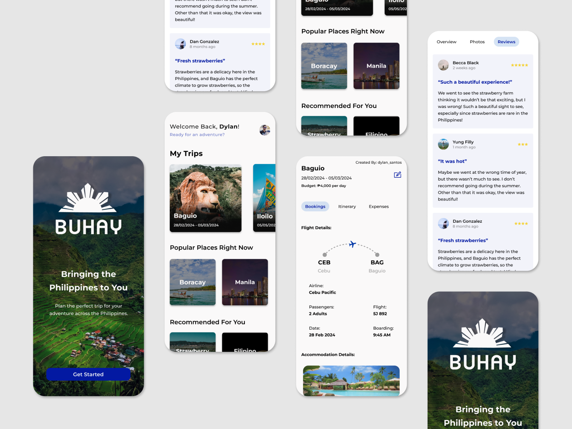Click the "Budget: ₱4,000 per day" text
The image size is (572, 429).
pyautogui.click(x=324, y=186)
